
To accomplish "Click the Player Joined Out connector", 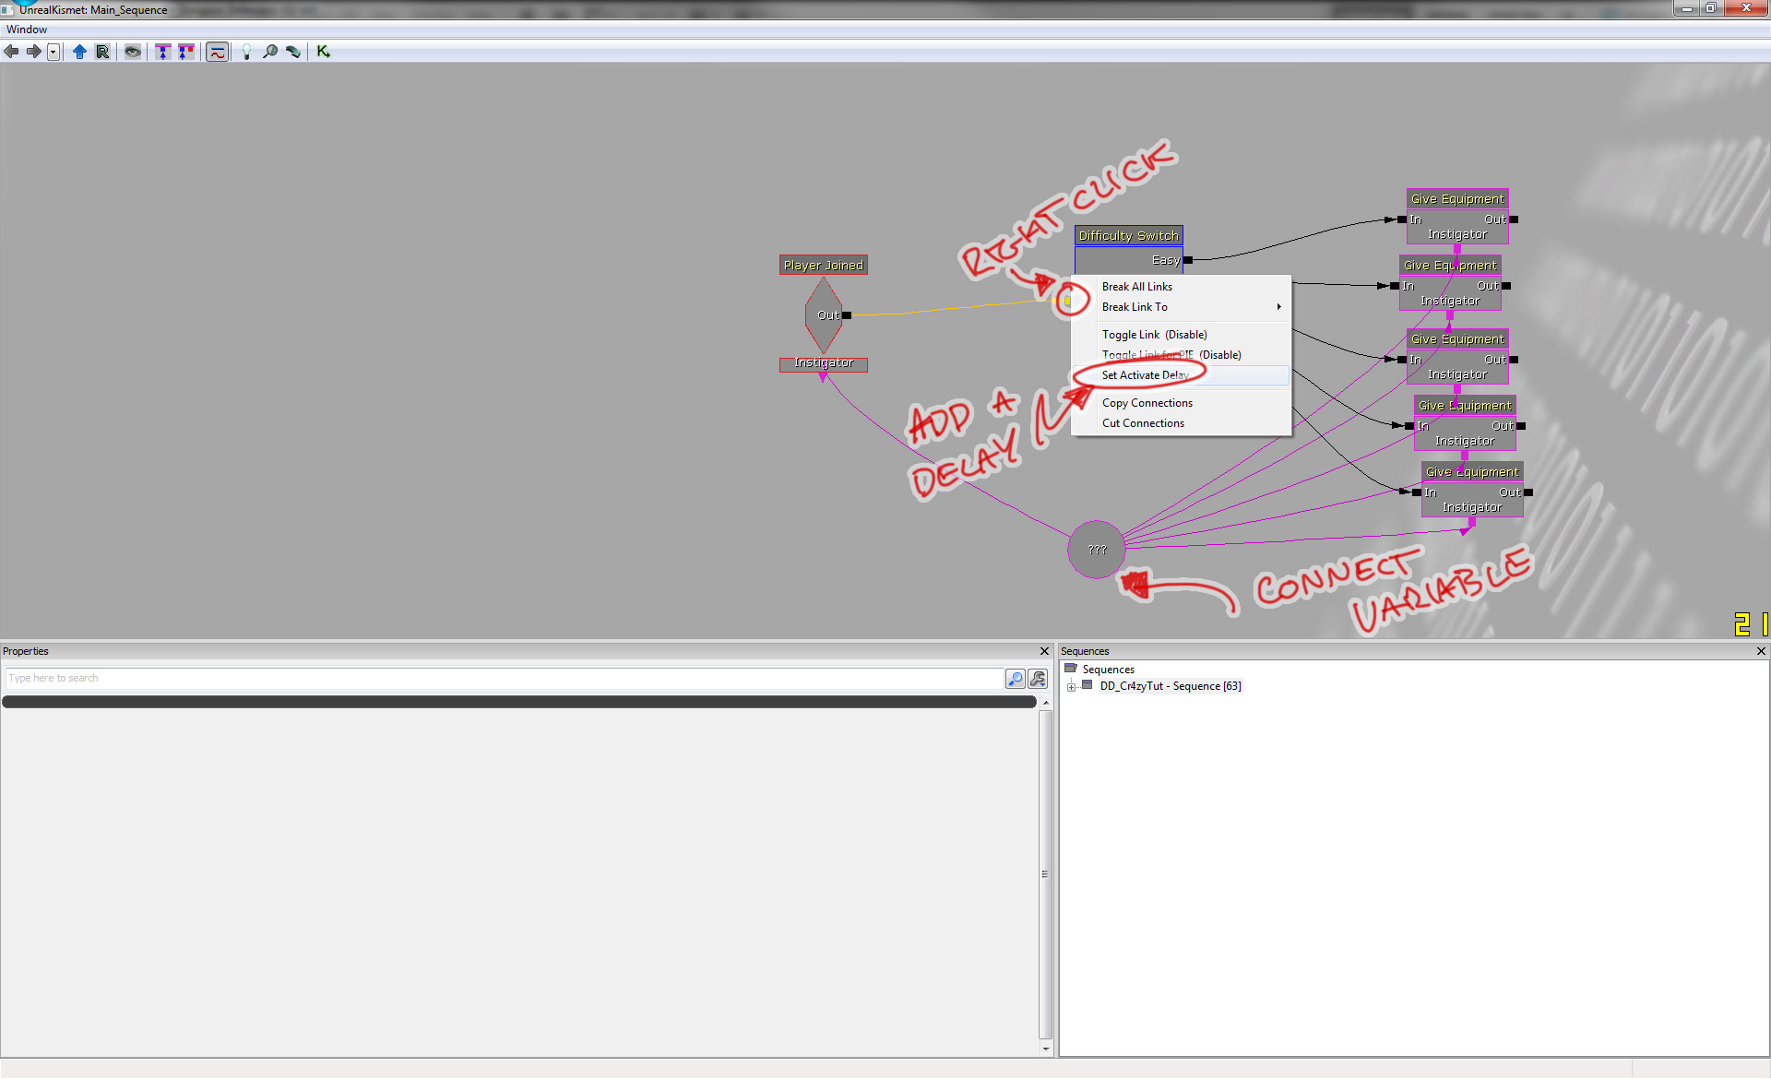I will [847, 315].
